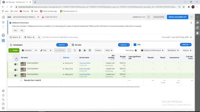Click the info icon next to Results from 3 ads

40,80
